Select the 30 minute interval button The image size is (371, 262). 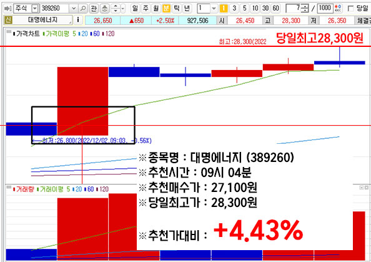click(265, 9)
